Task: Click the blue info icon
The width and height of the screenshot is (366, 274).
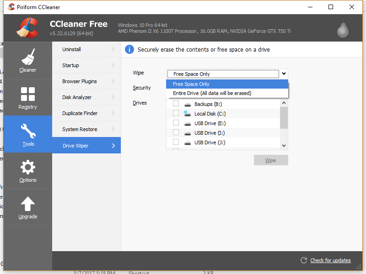Action: (x=129, y=49)
